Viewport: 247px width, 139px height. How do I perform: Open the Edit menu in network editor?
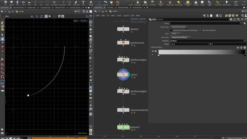[x=103, y=15]
